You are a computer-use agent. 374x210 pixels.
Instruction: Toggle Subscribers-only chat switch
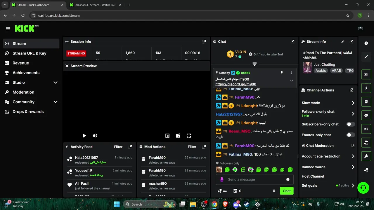click(x=351, y=124)
